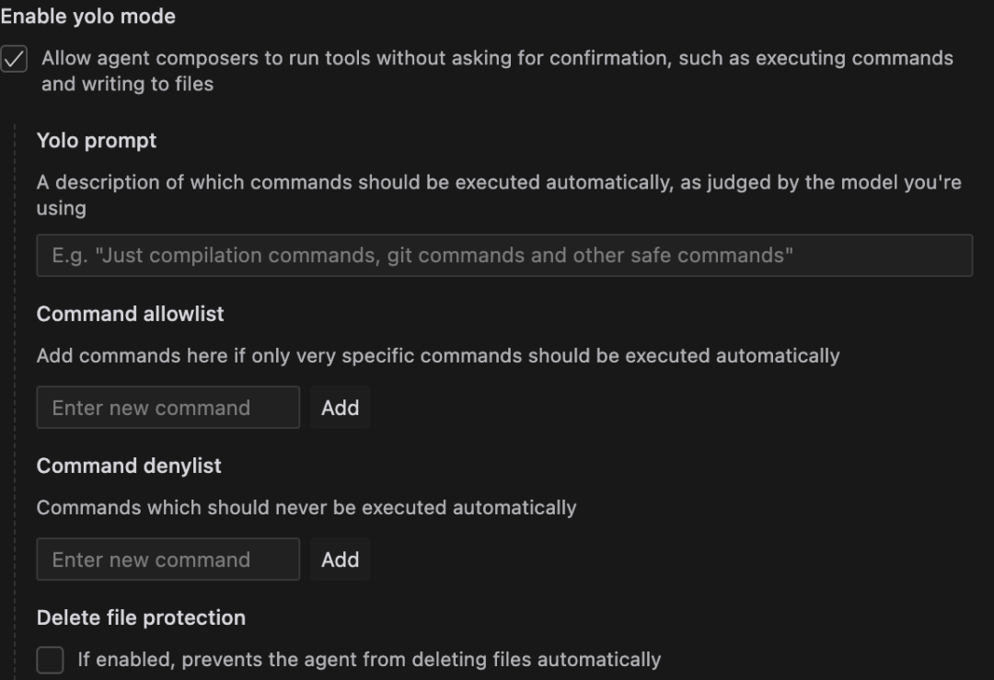Enable the Delete file protection checkbox
Viewport: 994px width, 680px height.
pos(50,660)
